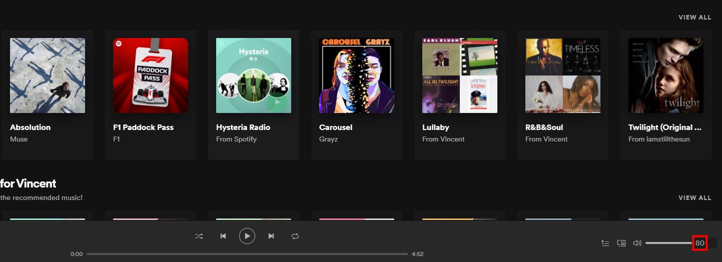The image size is (722, 262).
Task: Play Hysteria Radio via green play button
Action: click(x=277, y=102)
